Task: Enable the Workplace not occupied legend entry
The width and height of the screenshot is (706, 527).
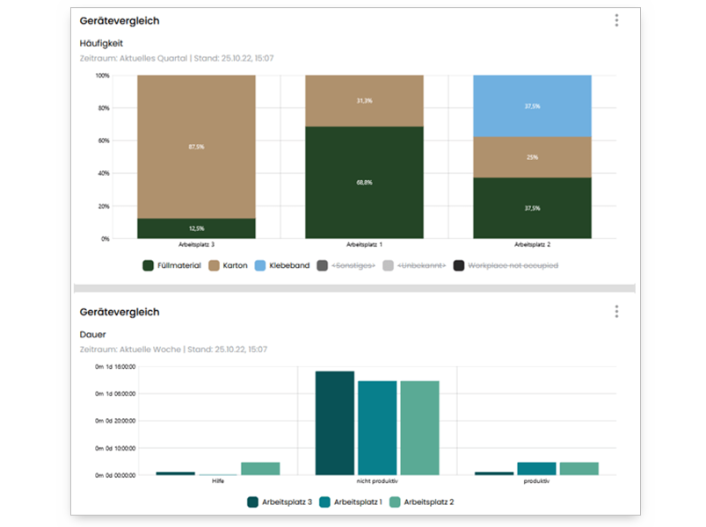Action: click(506, 264)
